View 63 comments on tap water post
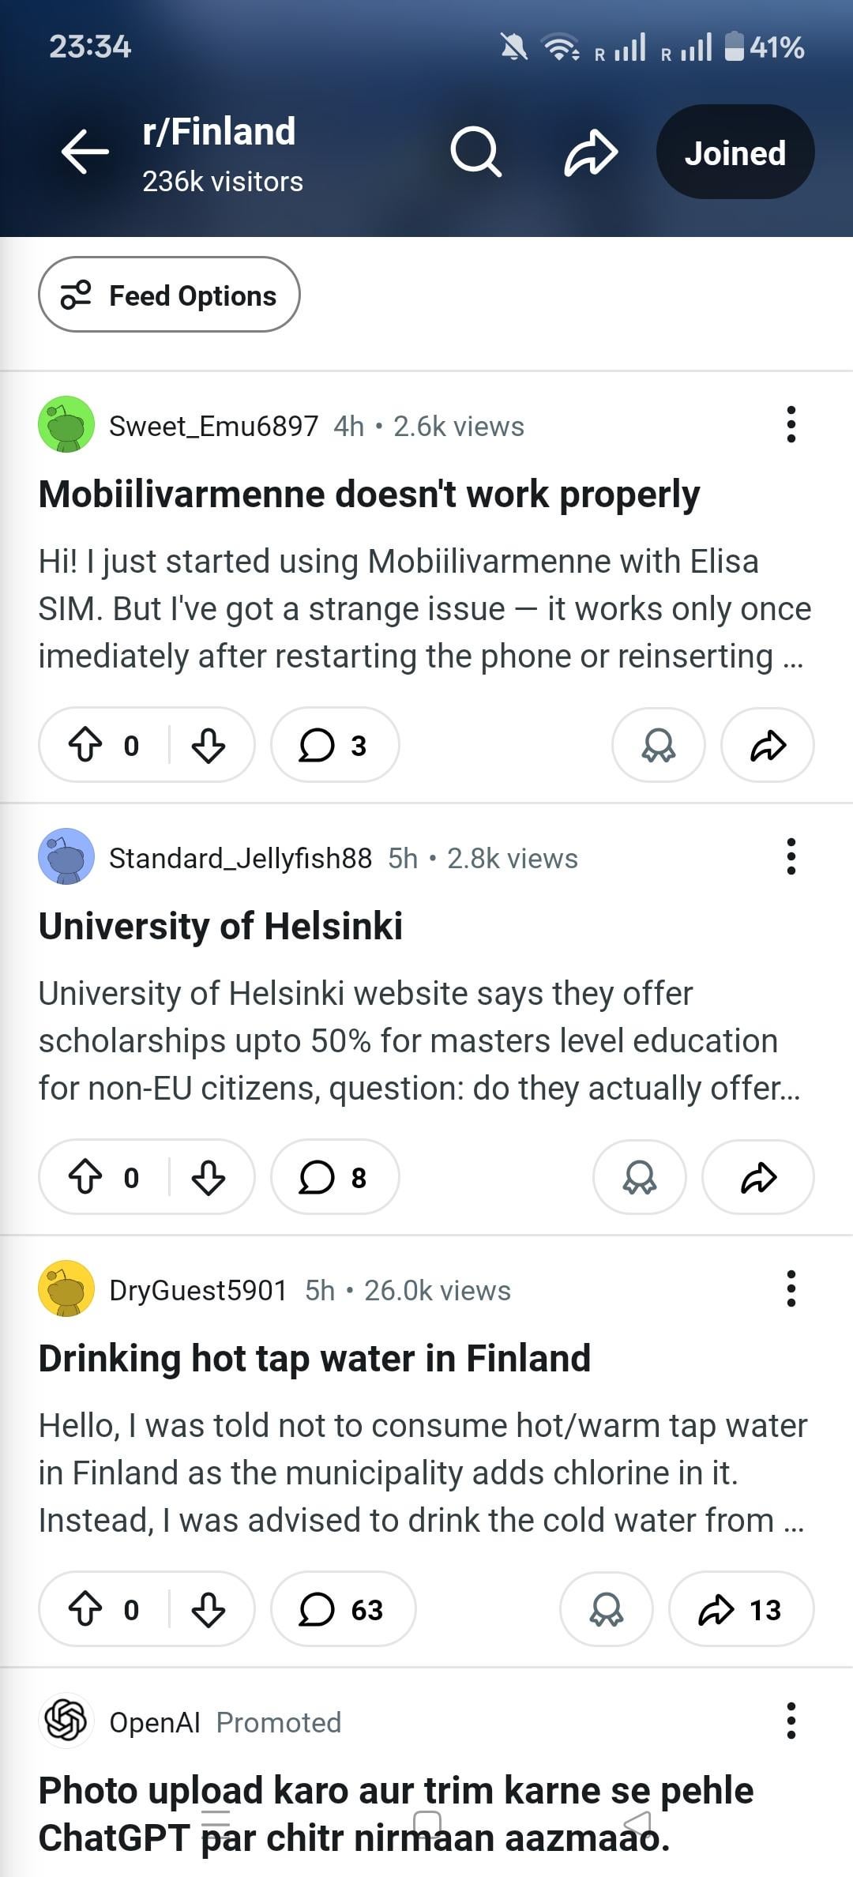 tap(343, 1609)
